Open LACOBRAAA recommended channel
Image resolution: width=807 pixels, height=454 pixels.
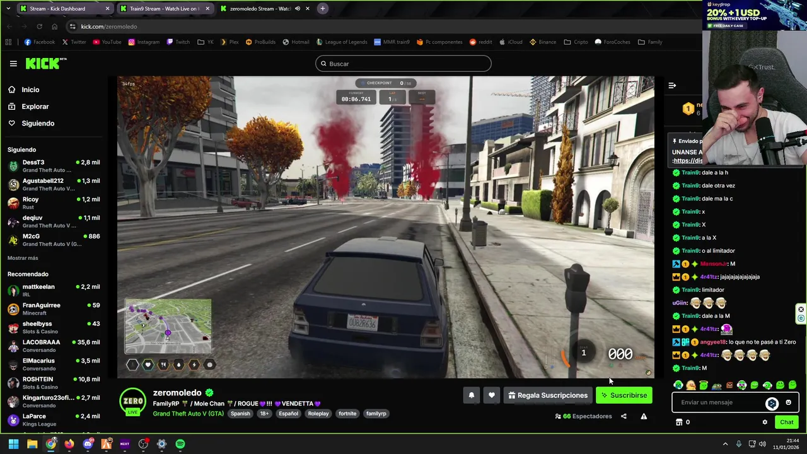(54, 346)
